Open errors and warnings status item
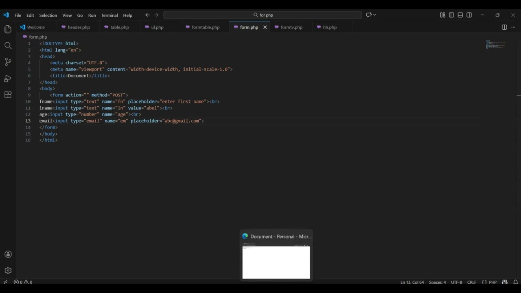This screenshot has height=293, width=521. (23, 282)
